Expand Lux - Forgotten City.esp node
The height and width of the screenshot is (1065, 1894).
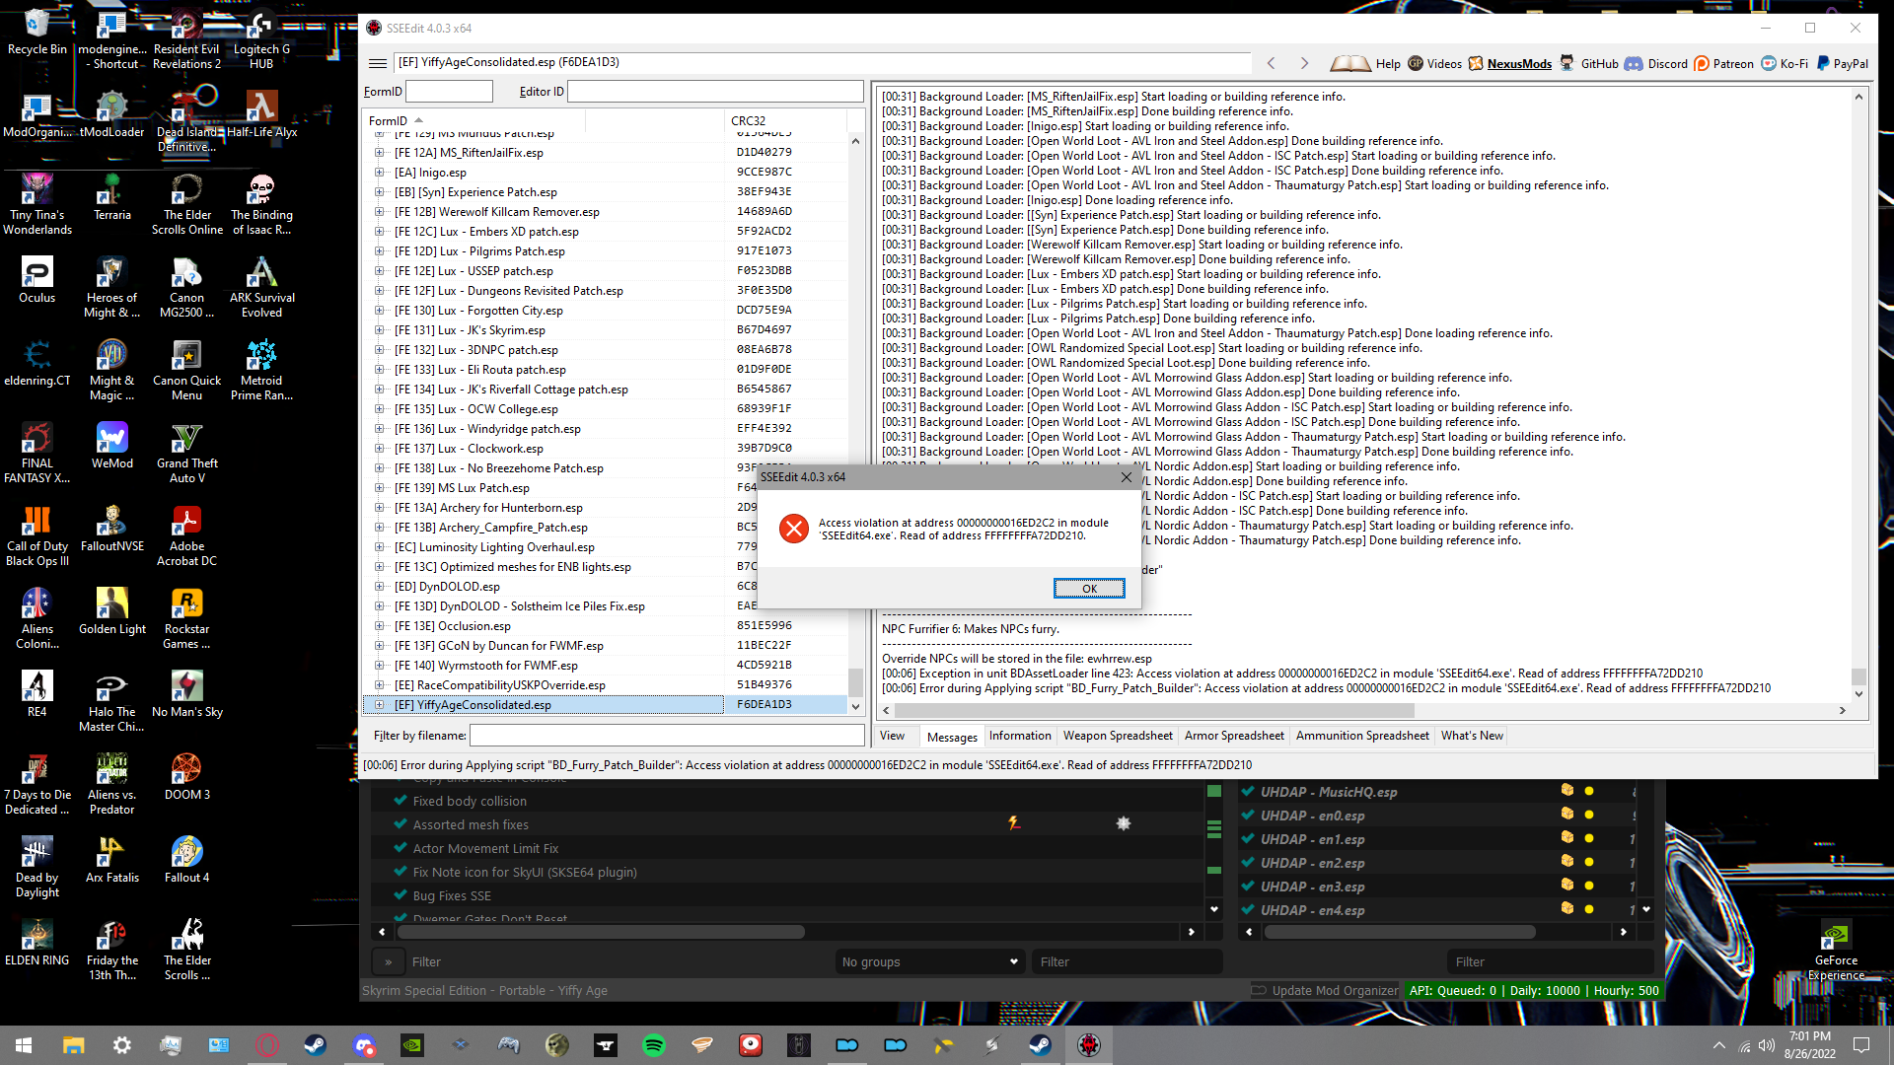click(x=380, y=311)
